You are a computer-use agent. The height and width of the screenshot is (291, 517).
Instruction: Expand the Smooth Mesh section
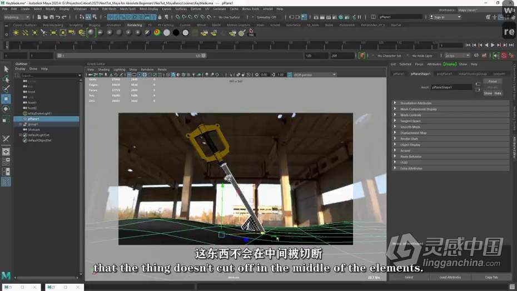450,127
